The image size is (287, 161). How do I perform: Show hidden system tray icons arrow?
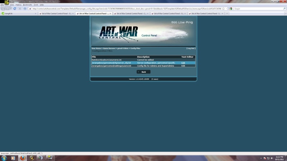pyautogui.click(x=261, y=158)
